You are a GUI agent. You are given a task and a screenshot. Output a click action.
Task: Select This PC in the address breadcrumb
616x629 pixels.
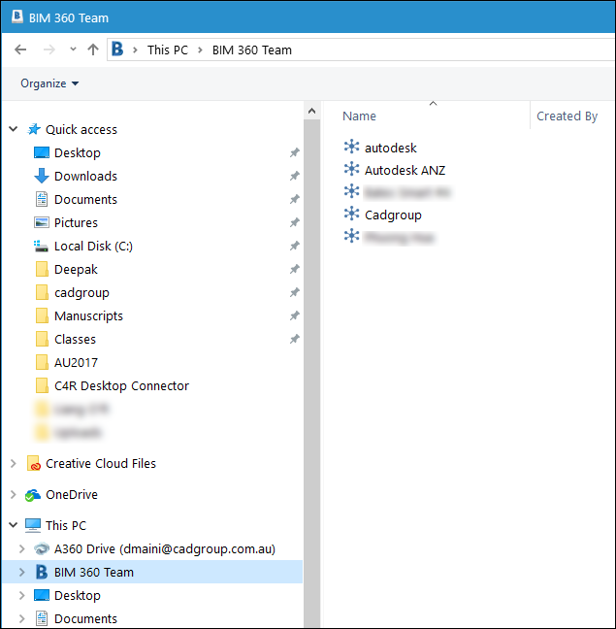(x=168, y=50)
